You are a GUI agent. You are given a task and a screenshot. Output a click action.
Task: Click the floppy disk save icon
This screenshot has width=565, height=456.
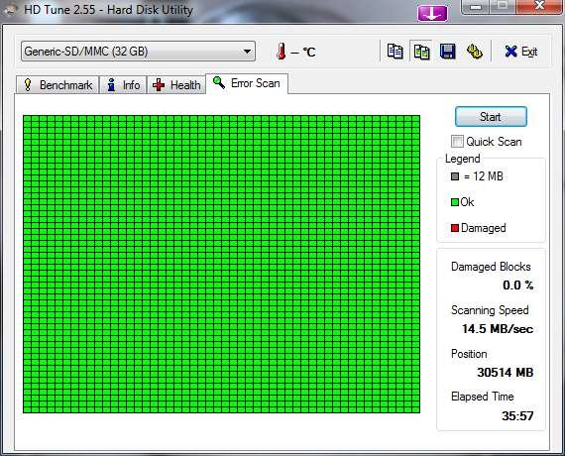tap(447, 52)
